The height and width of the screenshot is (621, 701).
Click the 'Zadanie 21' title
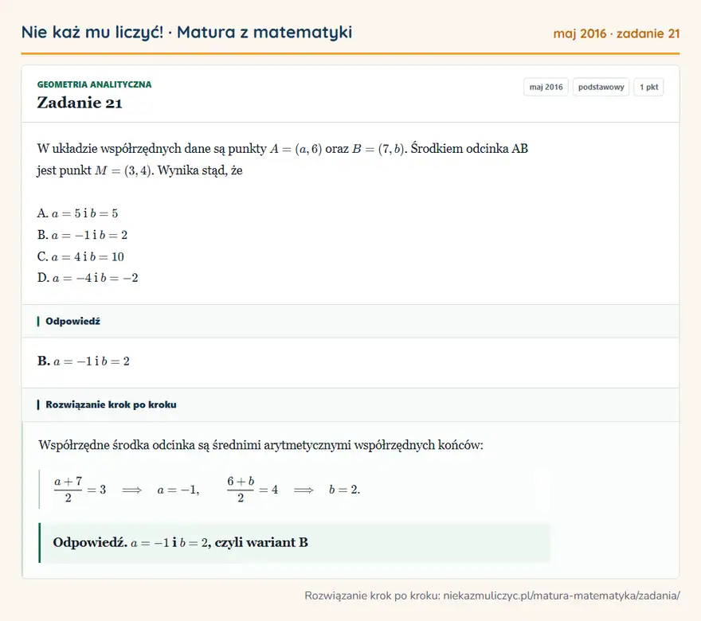[80, 103]
